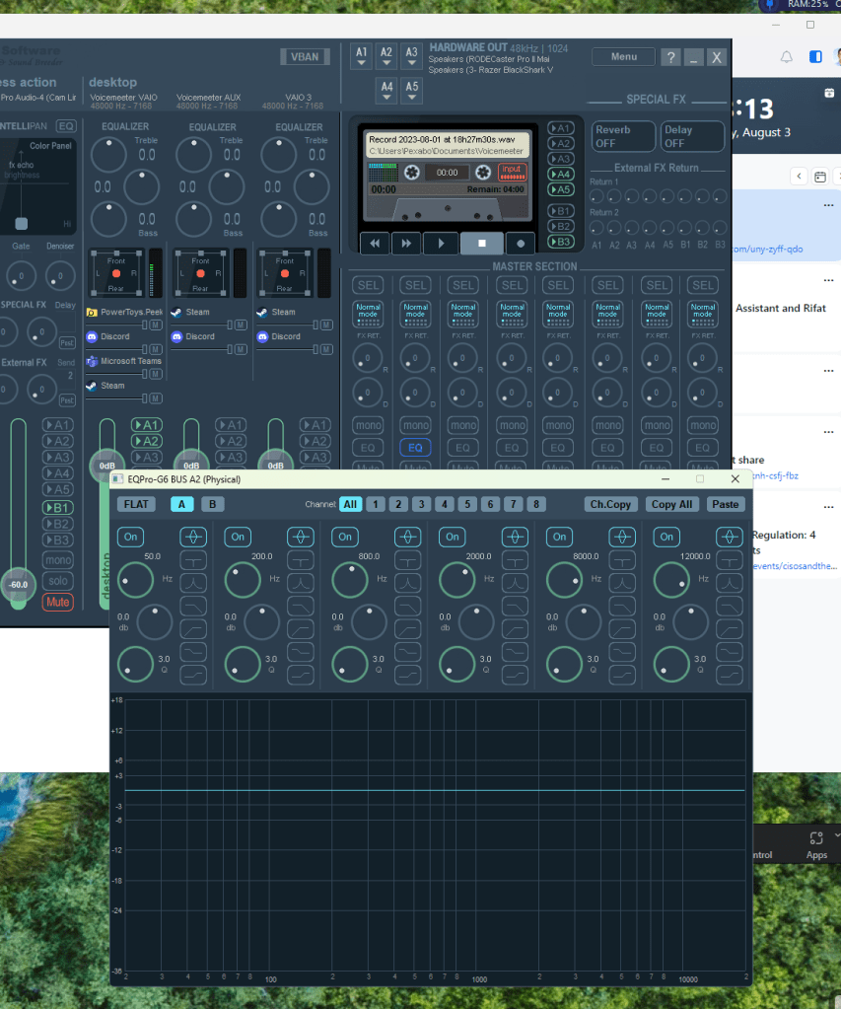Select channel All in EQPro-G6

[350, 505]
